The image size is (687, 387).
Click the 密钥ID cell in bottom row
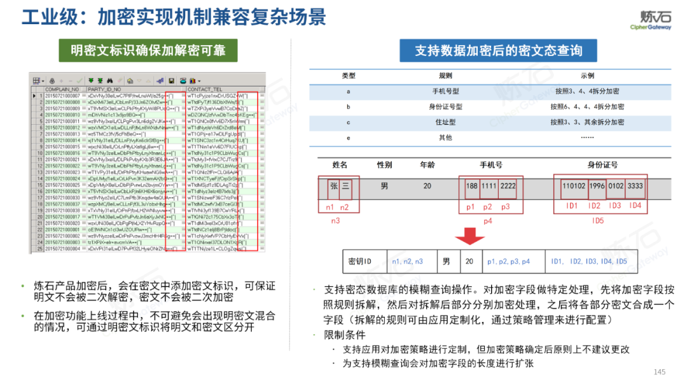pyautogui.click(x=364, y=261)
